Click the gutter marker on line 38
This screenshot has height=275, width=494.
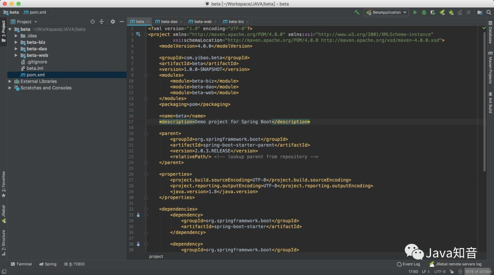tap(138, 244)
